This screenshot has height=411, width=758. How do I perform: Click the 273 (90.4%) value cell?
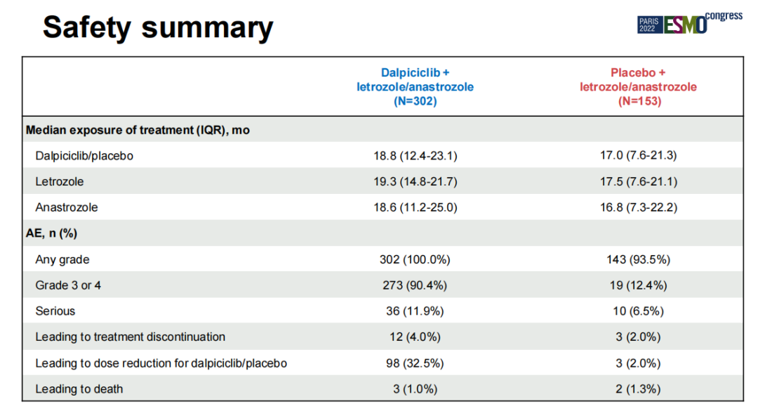point(415,285)
